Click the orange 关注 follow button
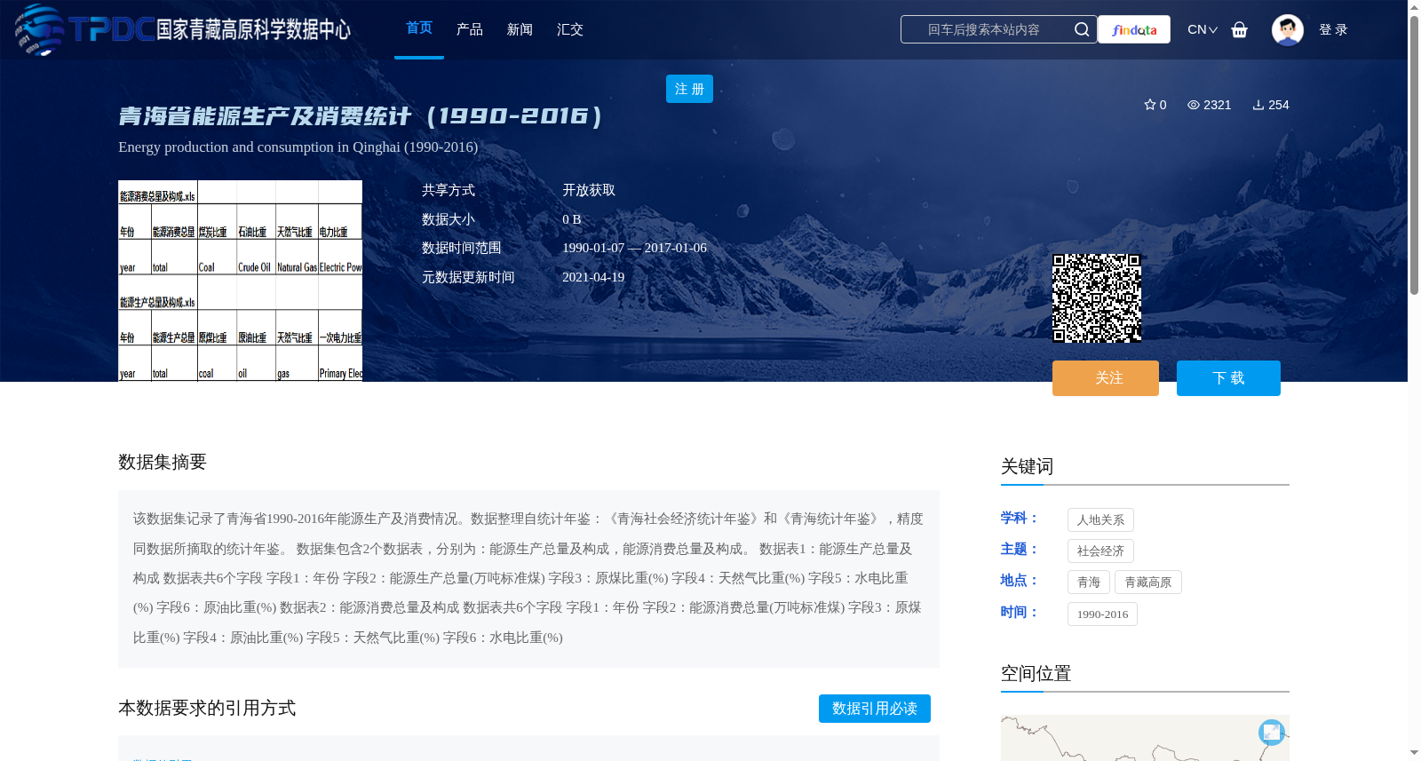This screenshot has width=1421, height=761. click(1106, 378)
